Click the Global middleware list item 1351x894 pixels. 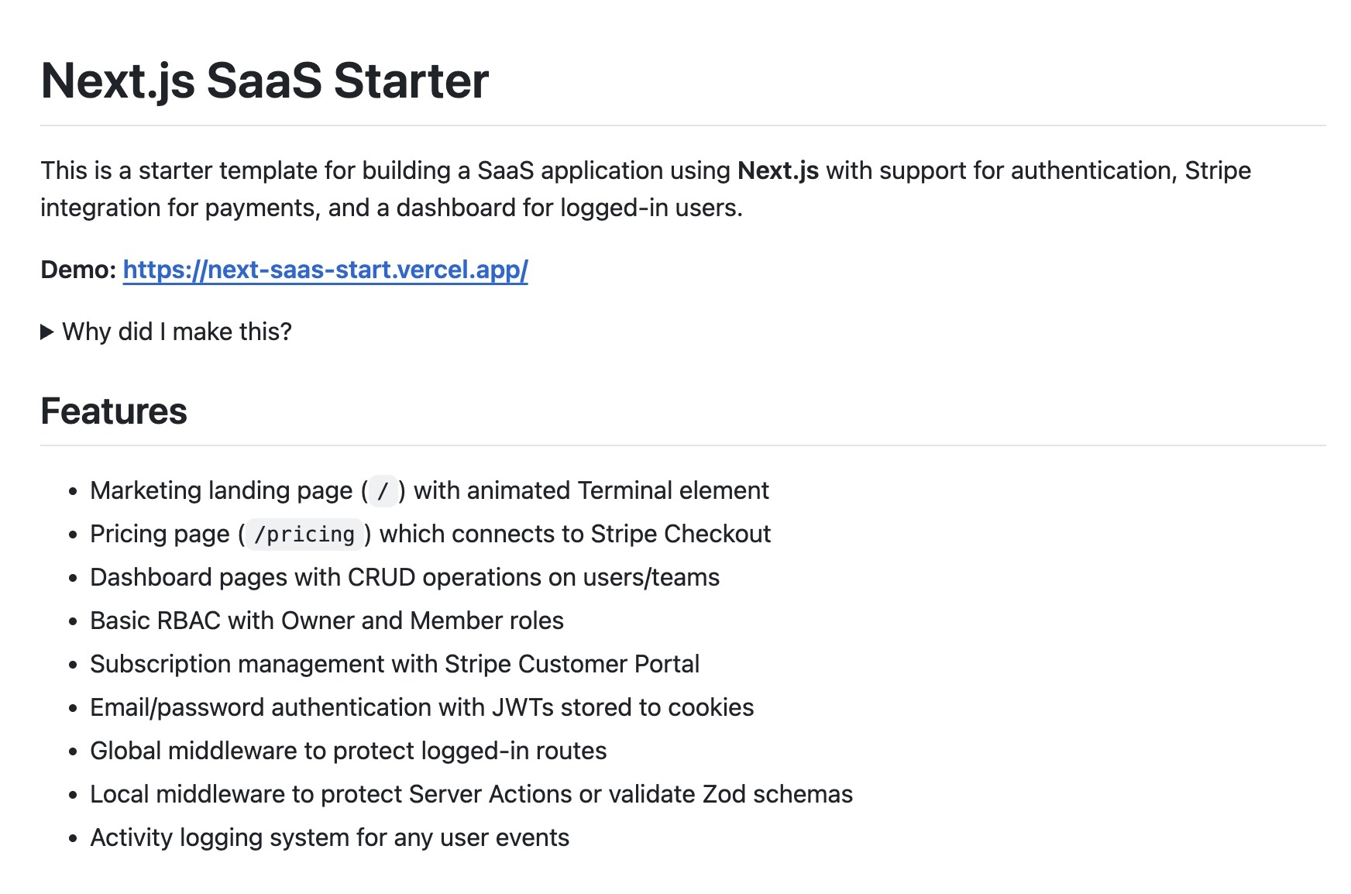tap(348, 751)
